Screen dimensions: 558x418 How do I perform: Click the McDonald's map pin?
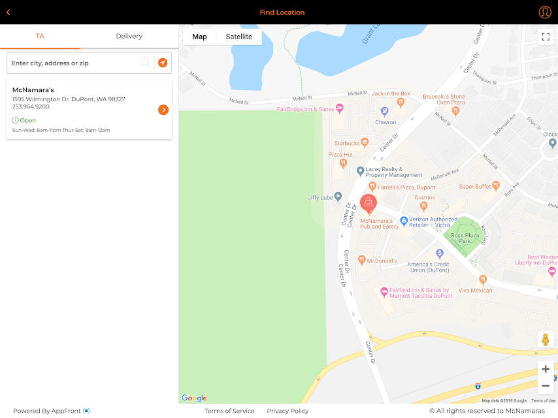click(x=361, y=260)
